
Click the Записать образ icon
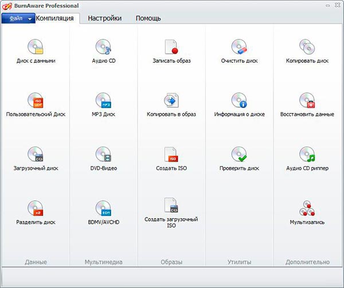[x=171, y=46]
